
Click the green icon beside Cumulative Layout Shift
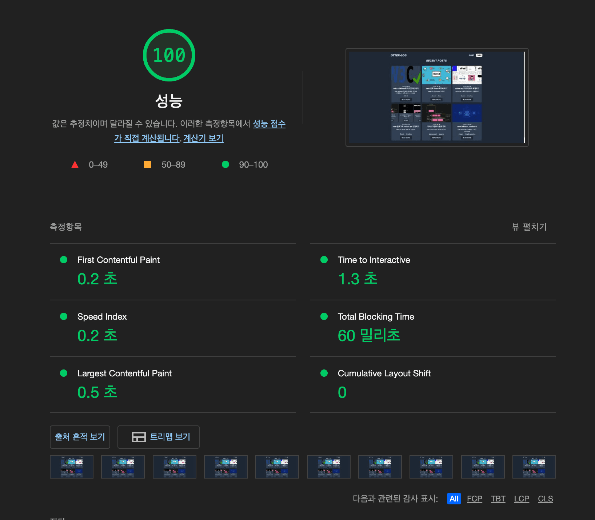coord(324,373)
